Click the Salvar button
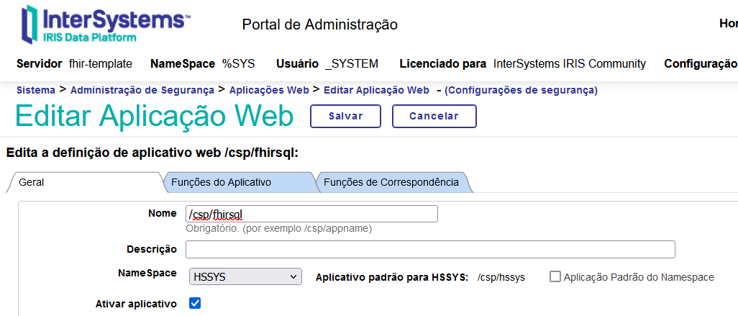This screenshot has height=316, width=738. tap(345, 116)
